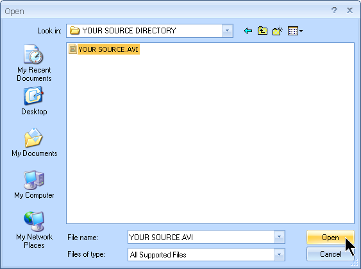
Task: Open My Network Places
Action: pos(34,230)
